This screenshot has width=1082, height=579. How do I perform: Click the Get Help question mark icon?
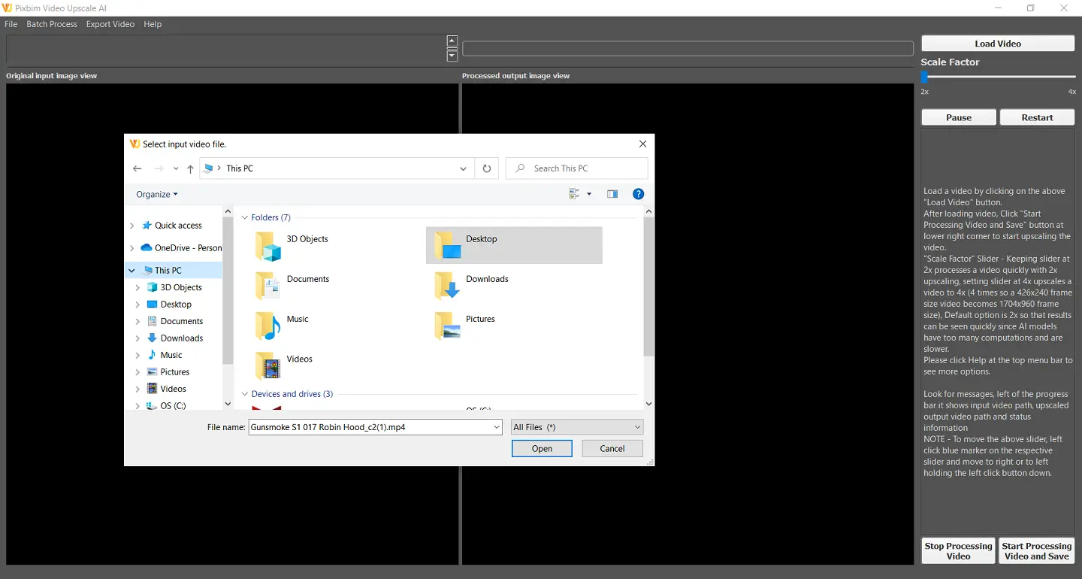638,193
